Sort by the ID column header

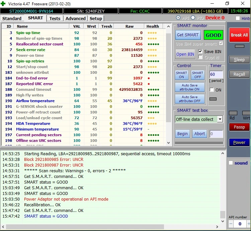pos(8,26)
